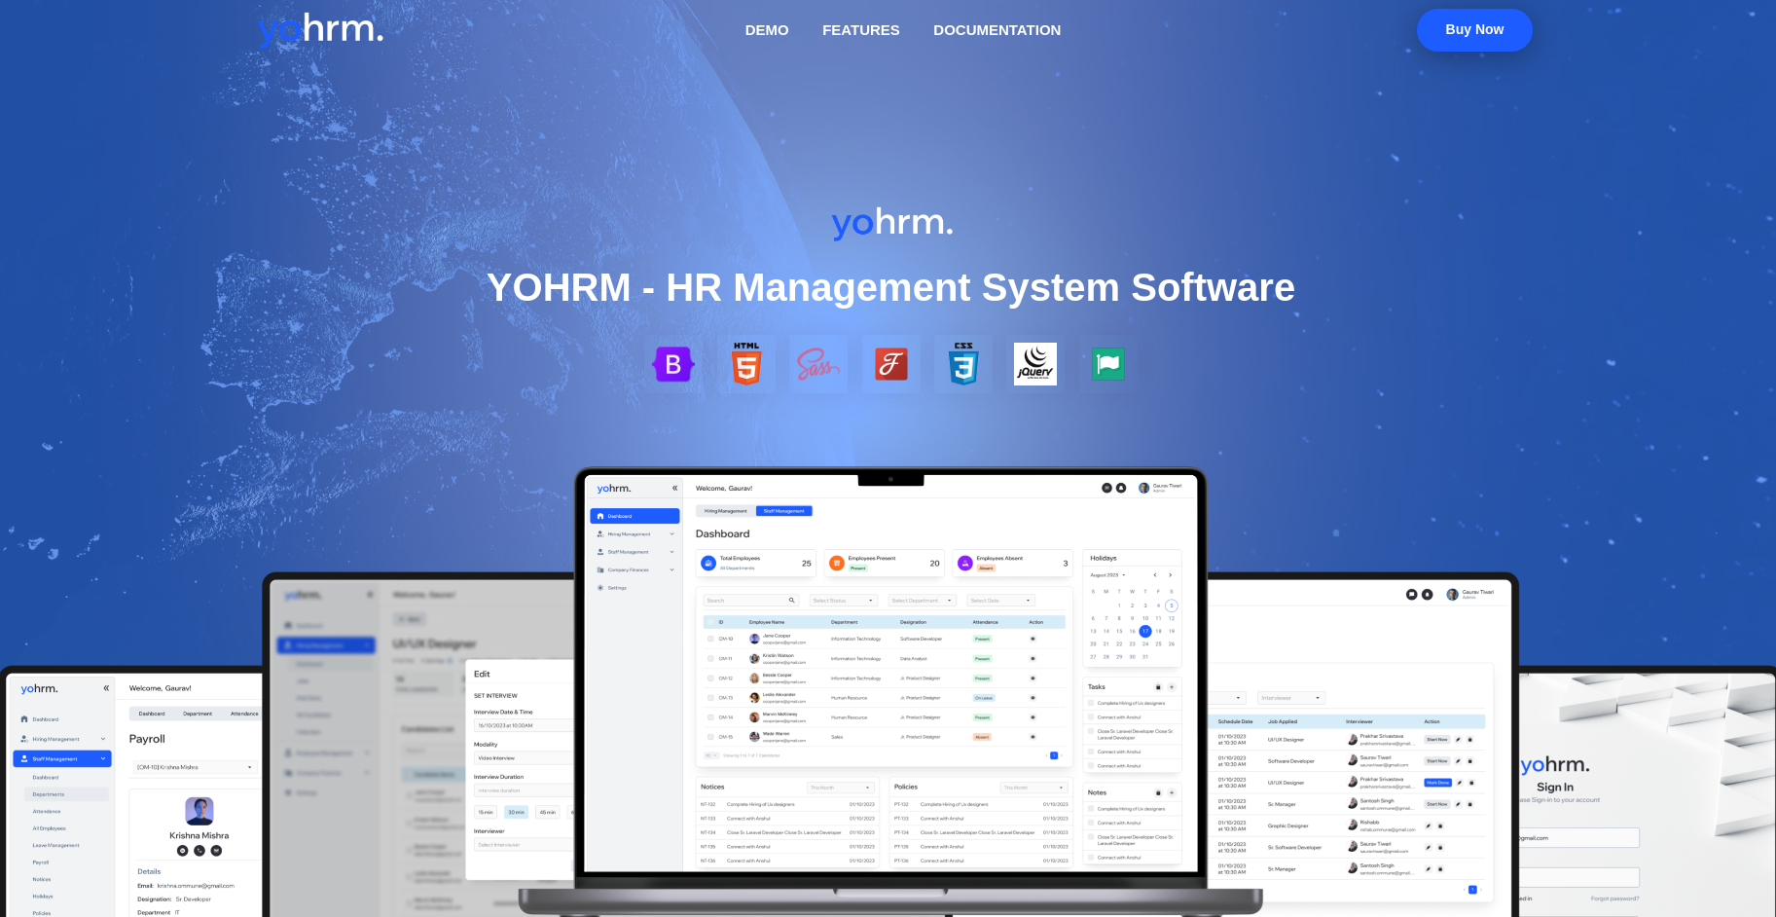Go to next month in Holidays calendar
Image resolution: width=1776 pixels, height=917 pixels.
pyautogui.click(x=1171, y=575)
